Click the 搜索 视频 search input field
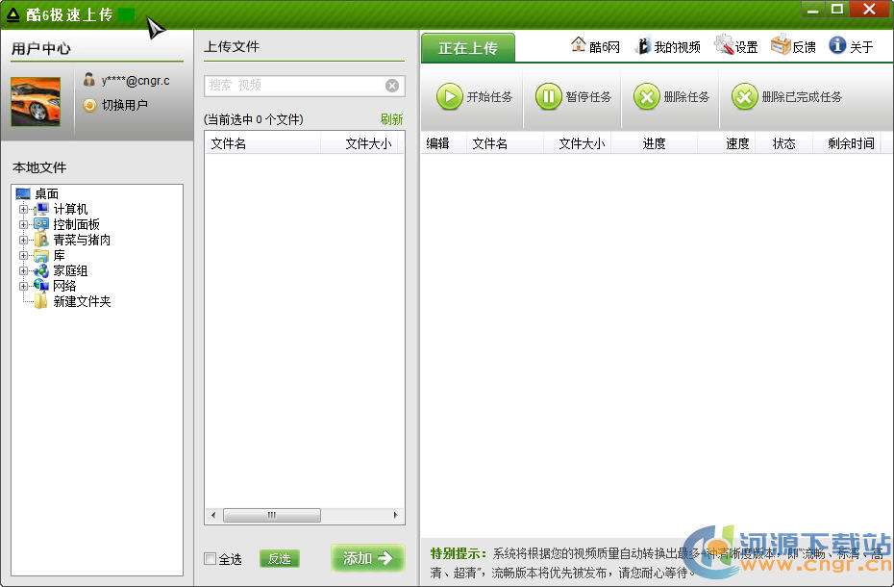The width and height of the screenshot is (894, 587). 293,86
